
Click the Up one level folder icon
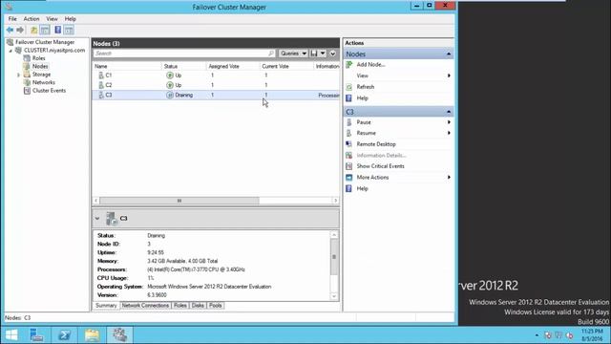tap(34, 30)
